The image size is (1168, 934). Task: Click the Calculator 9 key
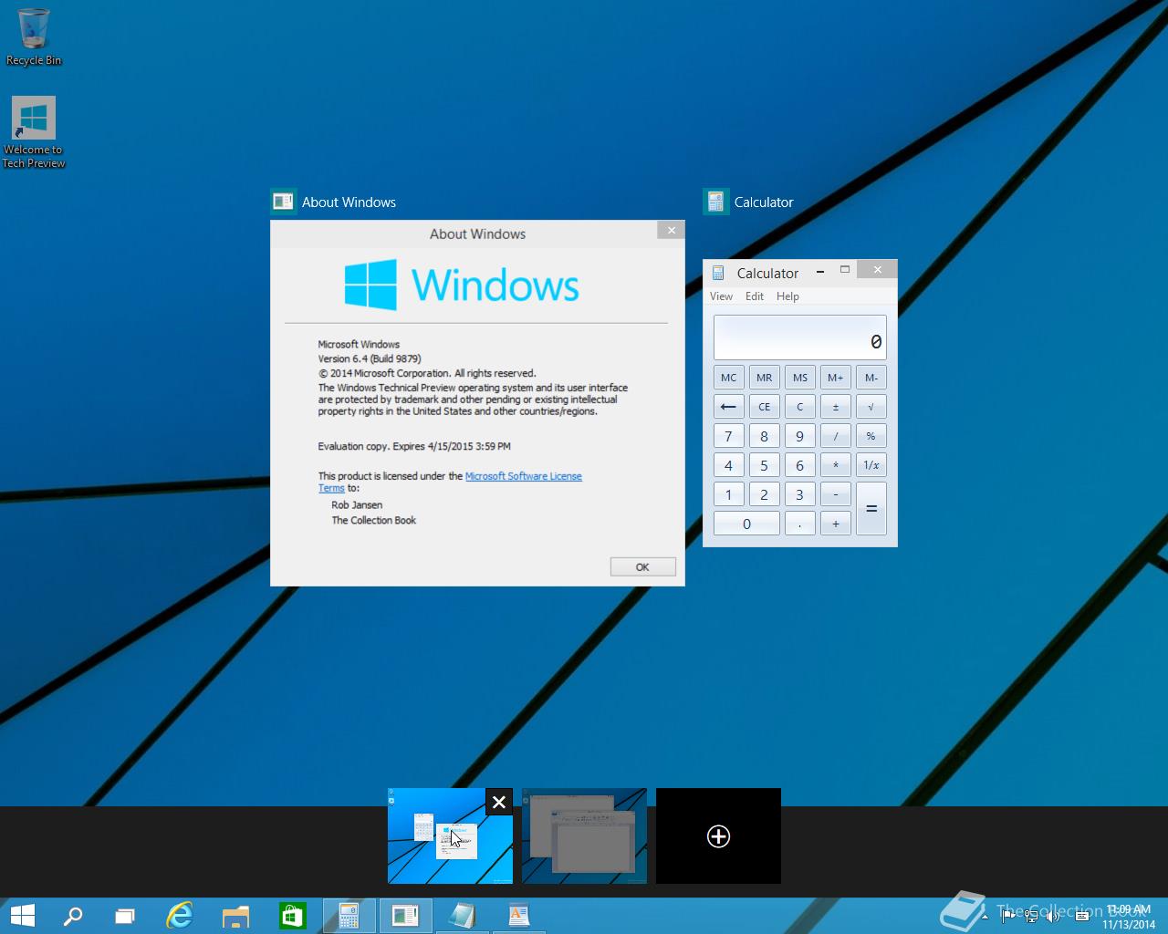pyautogui.click(x=800, y=436)
